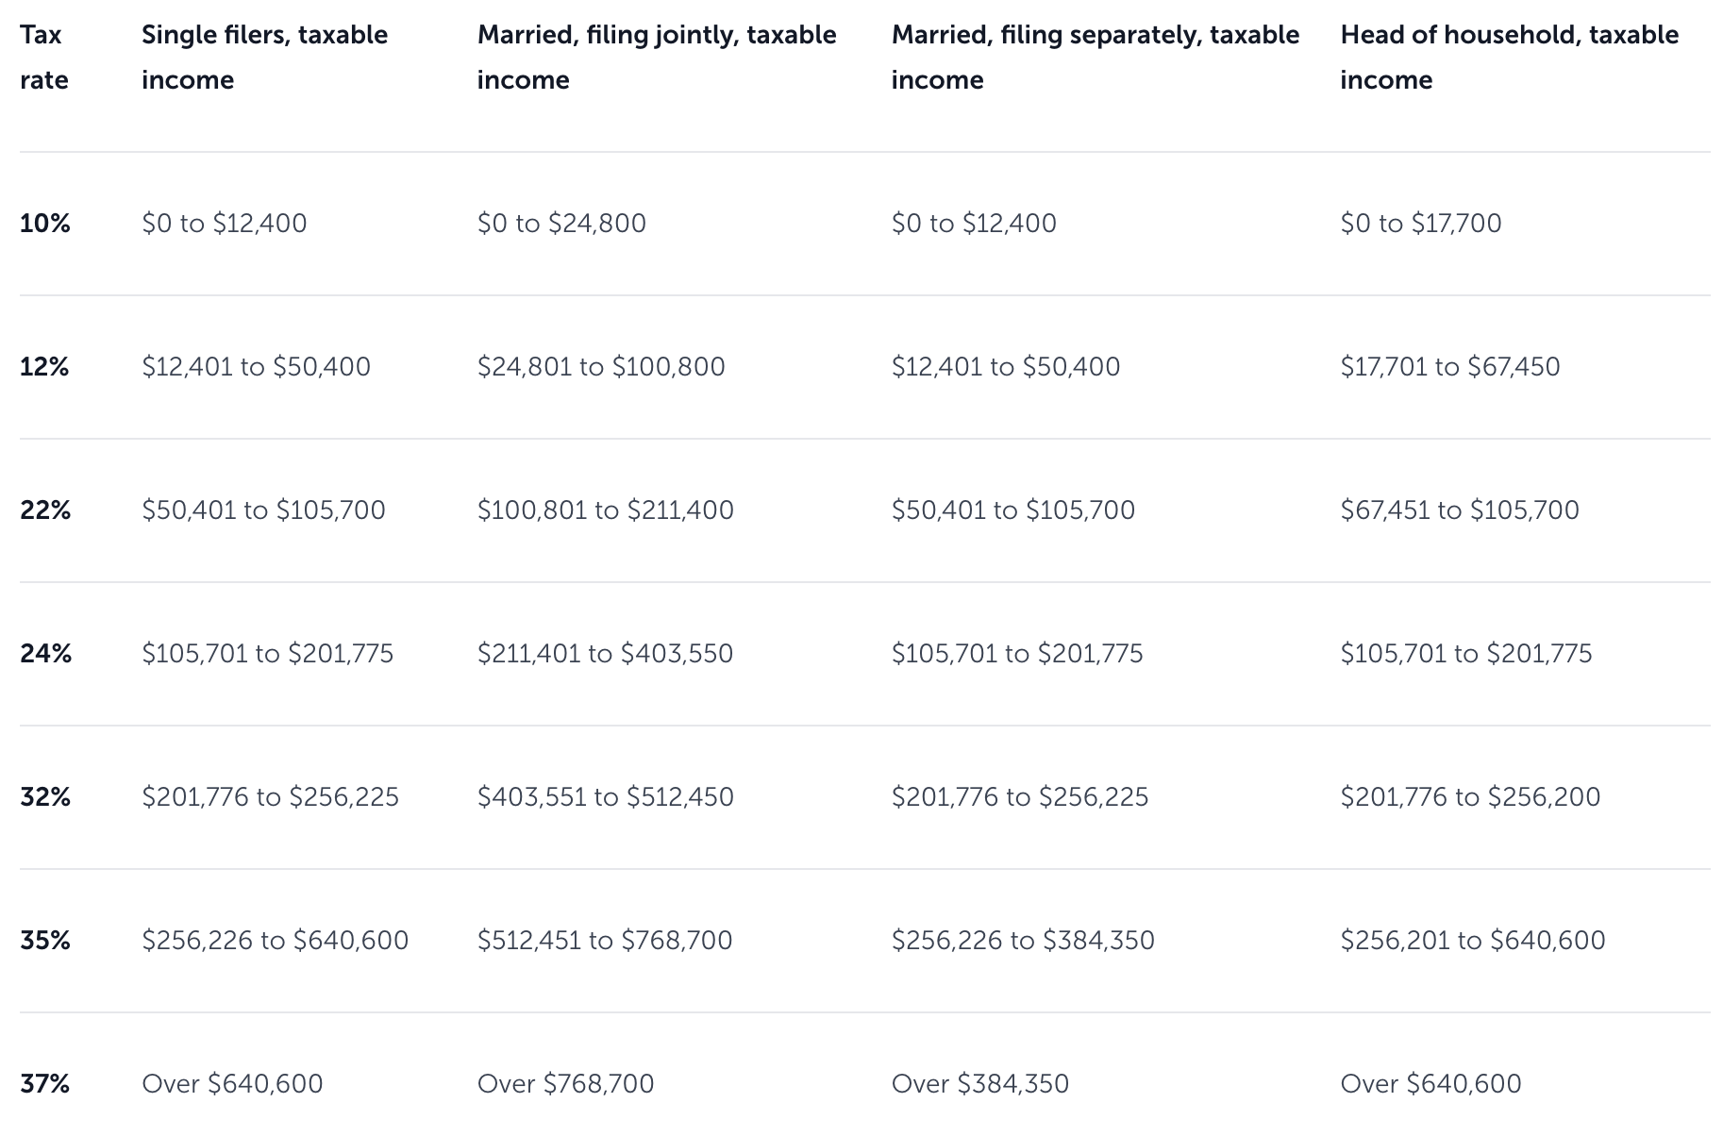Click the "Married, filing separately" column header
This screenshot has height=1136, width=1723.
[x=1095, y=58]
